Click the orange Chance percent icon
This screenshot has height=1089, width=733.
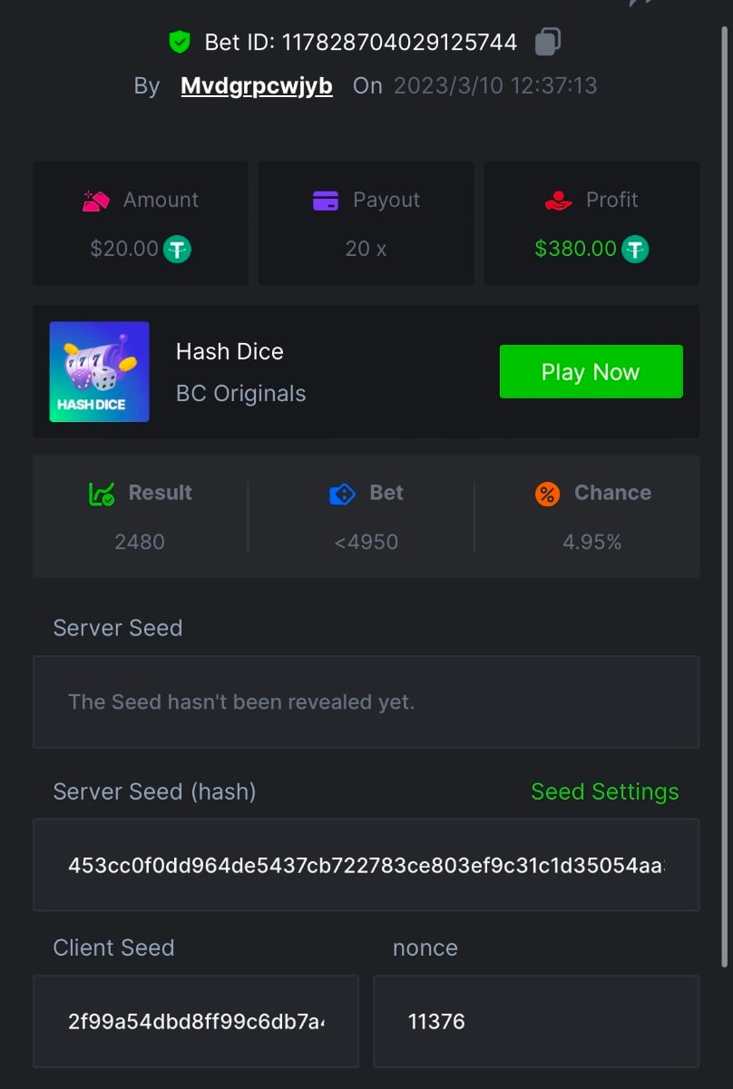point(547,494)
